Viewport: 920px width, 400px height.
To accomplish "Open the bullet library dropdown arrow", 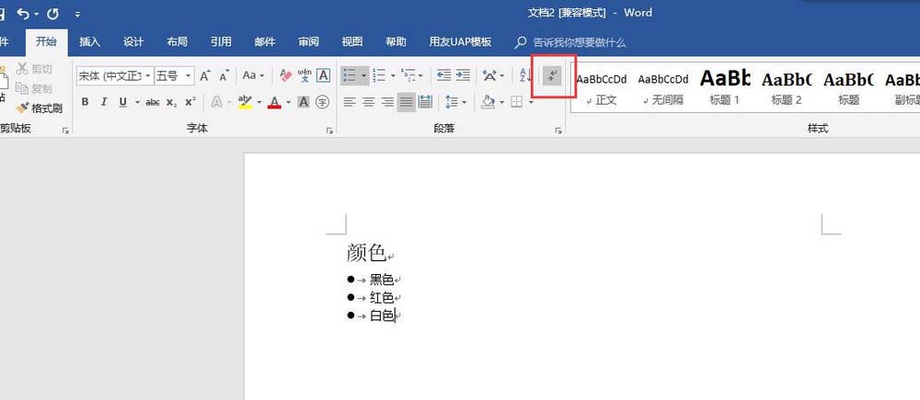I will point(364,76).
